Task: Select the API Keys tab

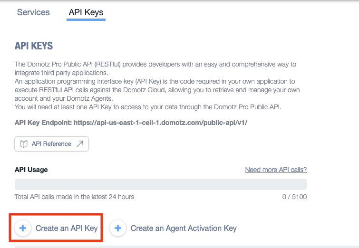Action: (x=86, y=12)
